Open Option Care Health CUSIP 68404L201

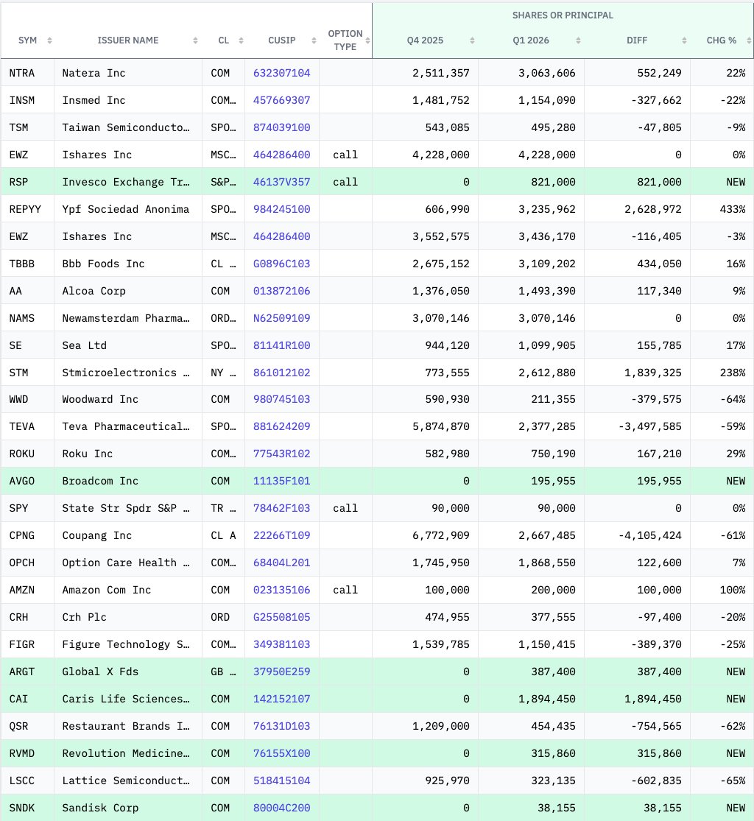[282, 563]
